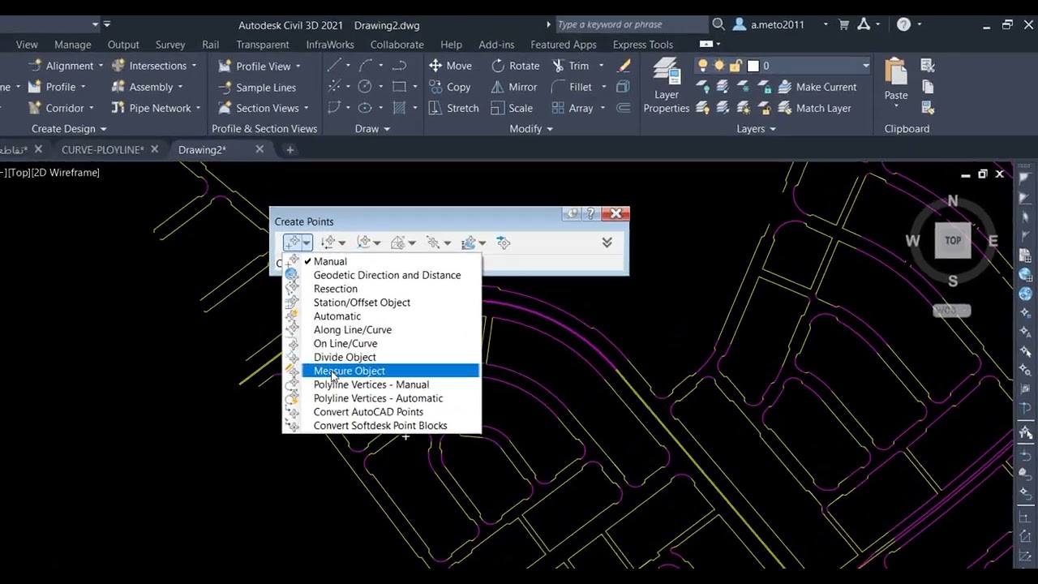The height and width of the screenshot is (584, 1038).
Task: Open the Pipe Network dropdown arrow
Action: coord(198,108)
